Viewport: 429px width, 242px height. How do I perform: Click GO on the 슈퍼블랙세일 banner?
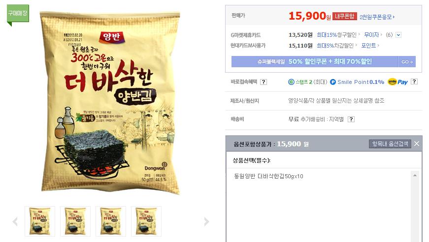pyautogui.click(x=407, y=62)
